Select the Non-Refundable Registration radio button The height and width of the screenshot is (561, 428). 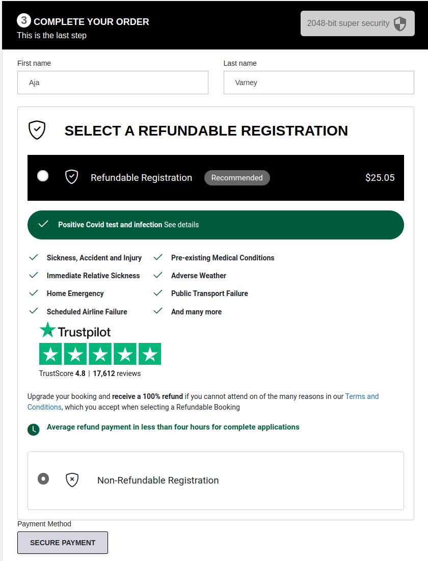point(43,479)
